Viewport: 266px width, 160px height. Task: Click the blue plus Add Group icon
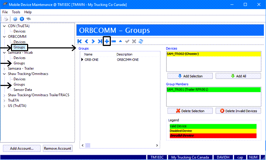click(x=107, y=41)
